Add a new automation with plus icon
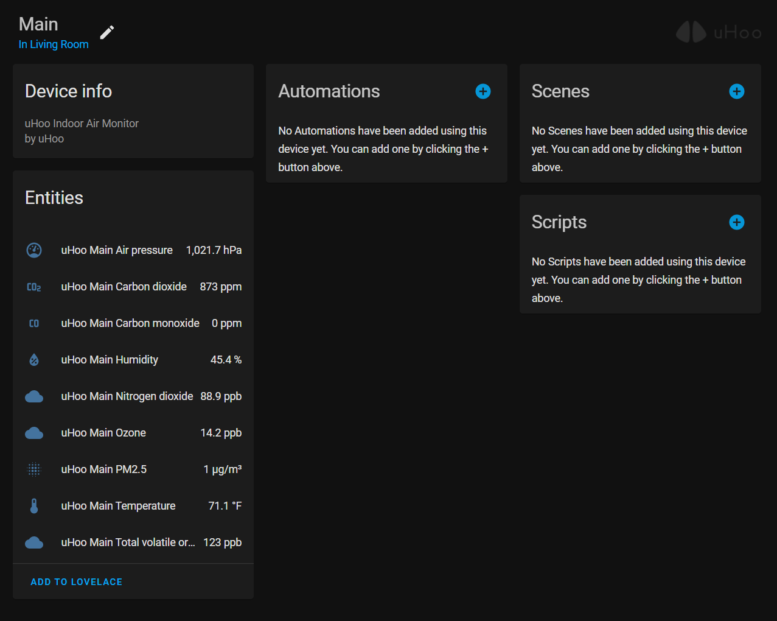Viewport: 777px width, 621px height. click(x=483, y=91)
